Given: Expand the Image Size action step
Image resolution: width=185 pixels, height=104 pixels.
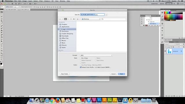Looking at the screenshot, I should (x=149, y=22).
